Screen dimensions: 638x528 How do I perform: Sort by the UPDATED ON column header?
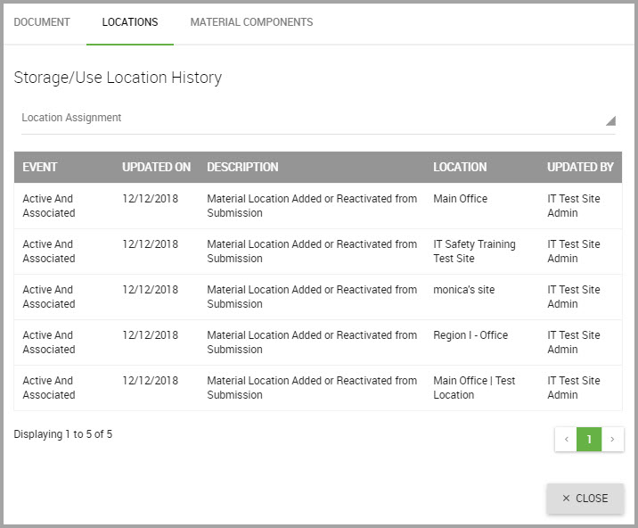tap(156, 167)
